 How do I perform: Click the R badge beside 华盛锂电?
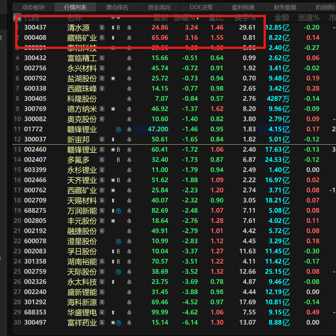pyautogui.click(x=102, y=313)
